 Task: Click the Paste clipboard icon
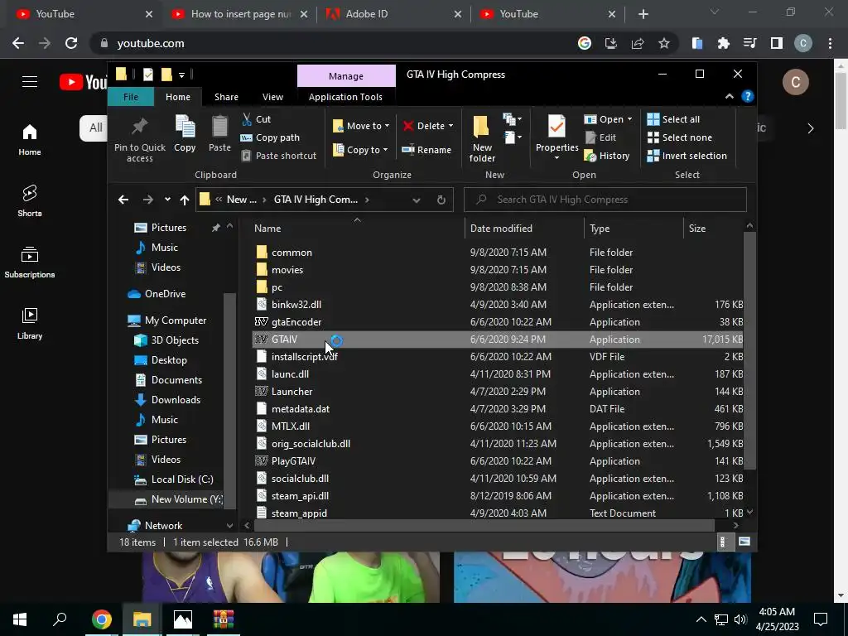tap(219, 126)
